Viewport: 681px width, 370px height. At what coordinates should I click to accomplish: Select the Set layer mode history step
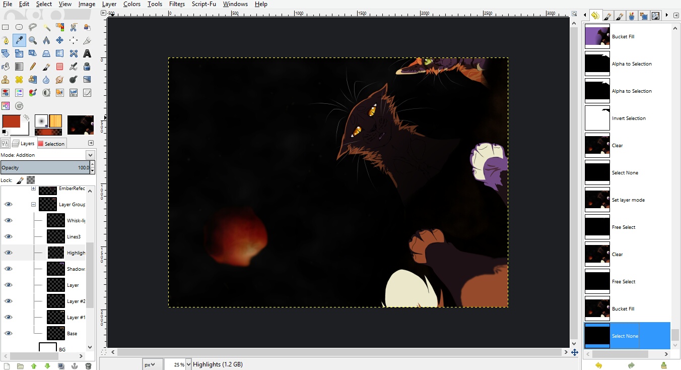(x=627, y=200)
